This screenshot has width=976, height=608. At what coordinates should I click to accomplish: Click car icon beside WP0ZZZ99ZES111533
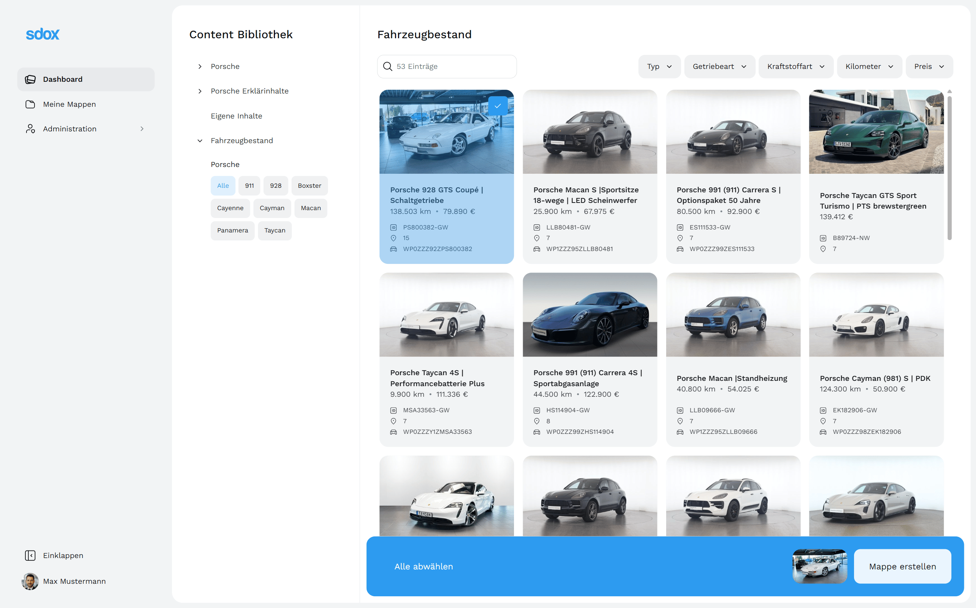point(680,249)
